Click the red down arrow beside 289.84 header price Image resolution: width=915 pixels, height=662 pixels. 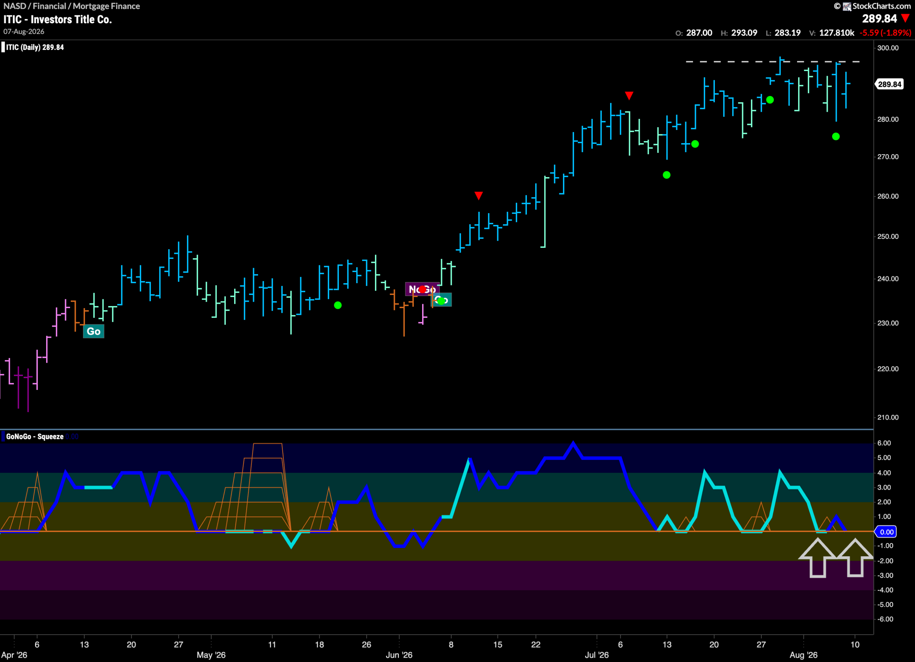pyautogui.click(x=906, y=18)
